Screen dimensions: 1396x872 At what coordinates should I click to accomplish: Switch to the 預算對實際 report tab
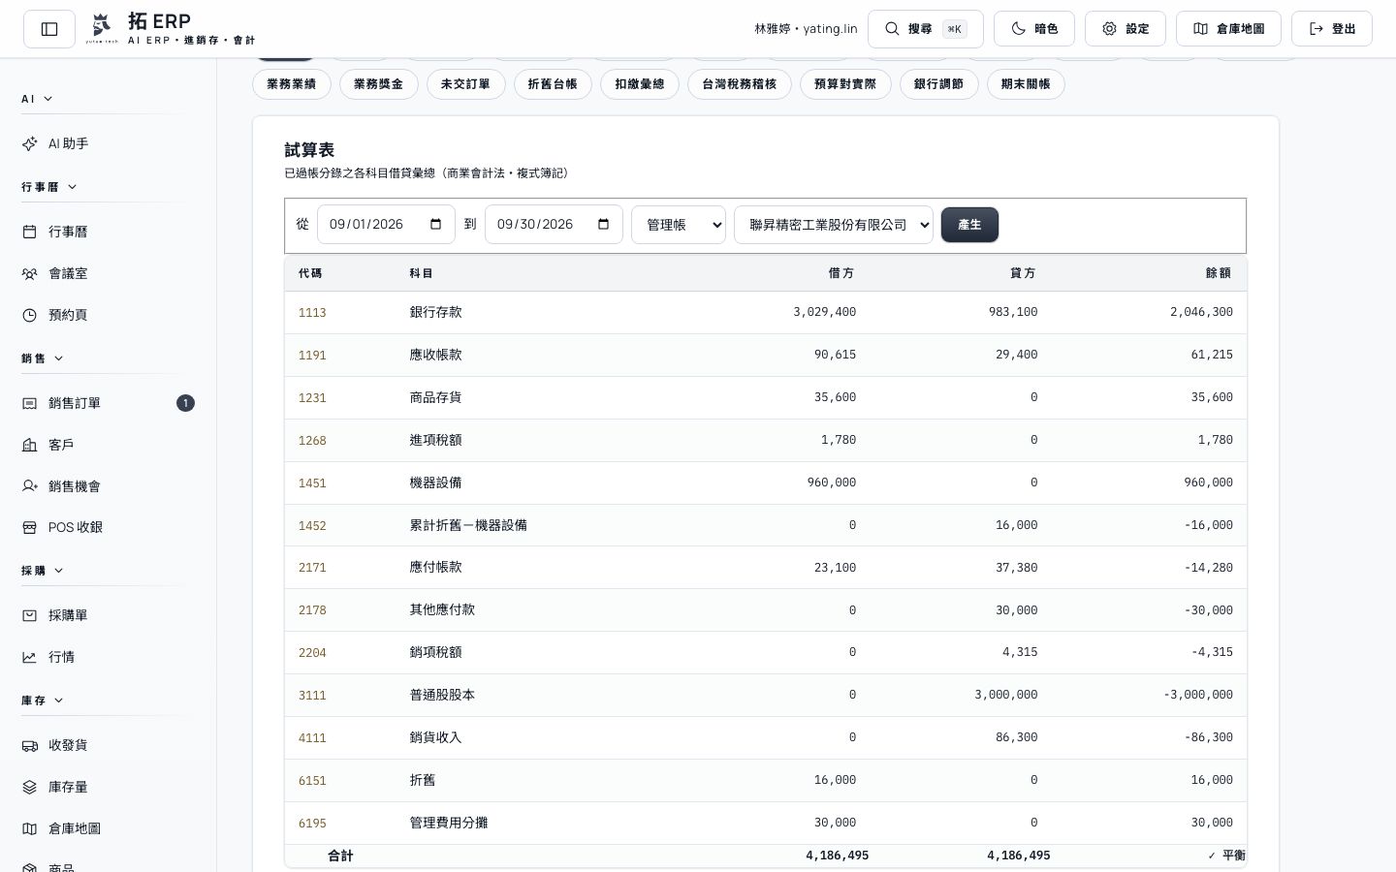click(x=845, y=84)
